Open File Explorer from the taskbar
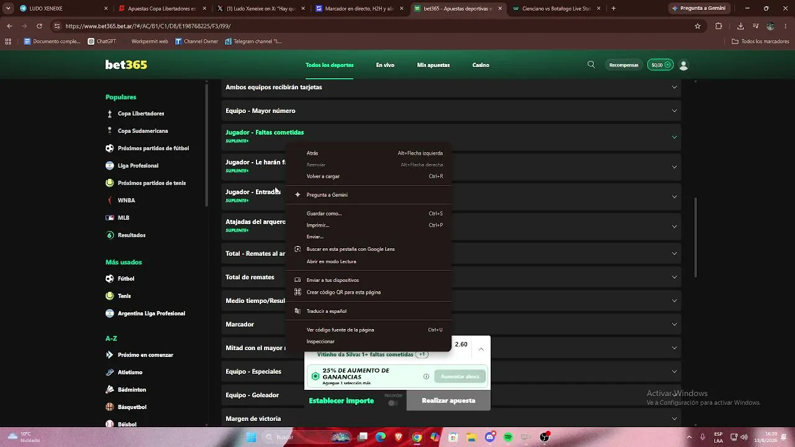The height and width of the screenshot is (447, 795). pos(471,437)
